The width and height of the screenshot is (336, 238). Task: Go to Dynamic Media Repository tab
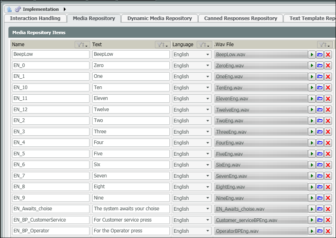(159, 18)
